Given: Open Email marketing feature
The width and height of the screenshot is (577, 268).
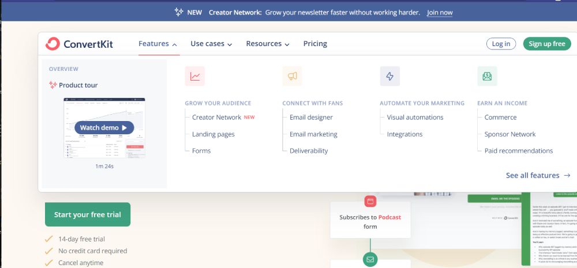Looking at the screenshot, I should [313, 134].
